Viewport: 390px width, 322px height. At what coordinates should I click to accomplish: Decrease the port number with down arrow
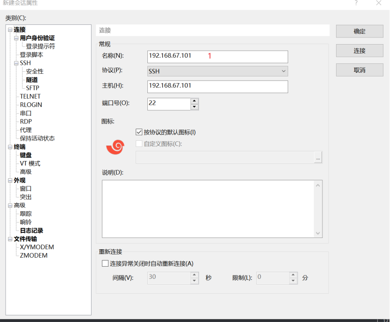point(194,107)
